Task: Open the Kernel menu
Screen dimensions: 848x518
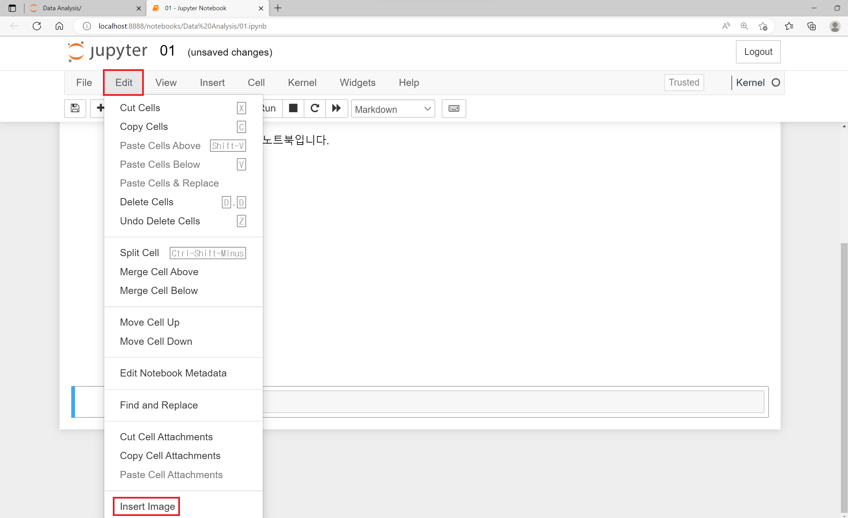Action: pos(302,83)
